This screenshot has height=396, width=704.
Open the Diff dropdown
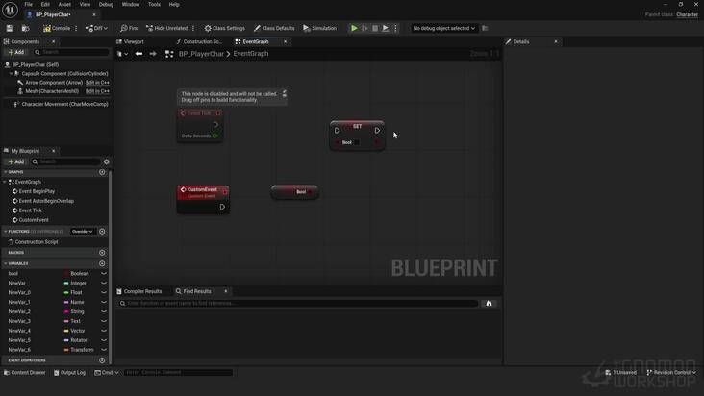pyautogui.click(x=96, y=28)
